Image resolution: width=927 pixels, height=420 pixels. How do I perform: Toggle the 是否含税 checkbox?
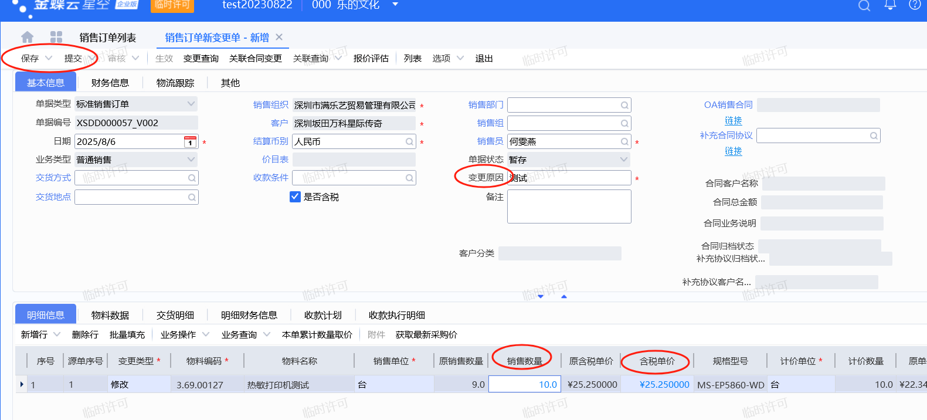click(296, 197)
